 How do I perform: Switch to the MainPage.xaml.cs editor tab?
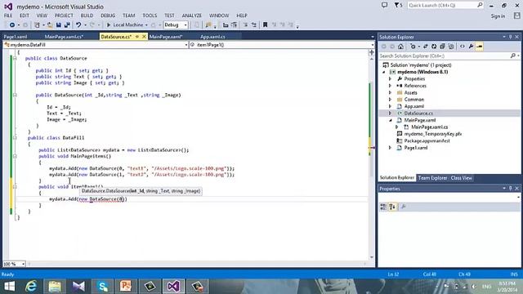[64, 37]
